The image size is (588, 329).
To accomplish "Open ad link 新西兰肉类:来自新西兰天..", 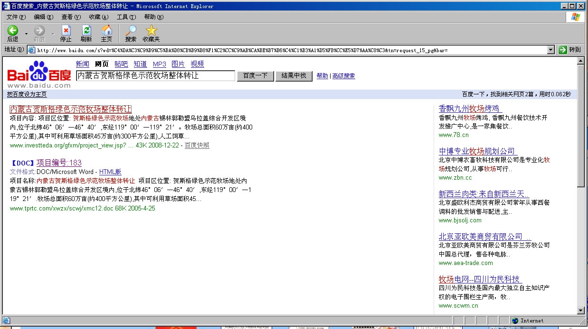I will (x=484, y=194).
